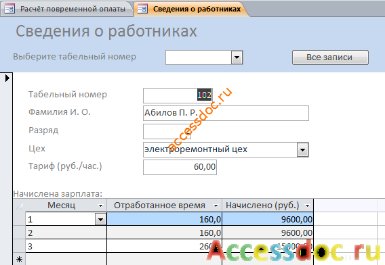Screen dimensions: 385x265
Task: Click the Отработанное время column header
Action: click(165, 206)
